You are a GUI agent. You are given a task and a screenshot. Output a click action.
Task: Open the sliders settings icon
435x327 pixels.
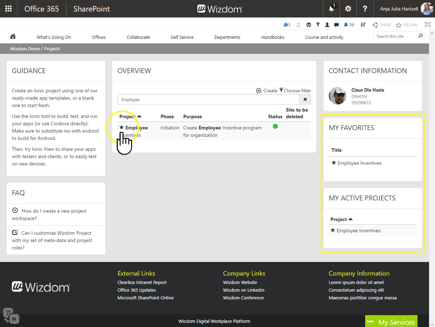[363, 25]
